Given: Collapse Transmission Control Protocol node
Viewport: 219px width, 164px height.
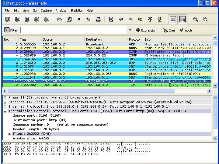Looking at the screenshot, I should (x=5, y=111).
